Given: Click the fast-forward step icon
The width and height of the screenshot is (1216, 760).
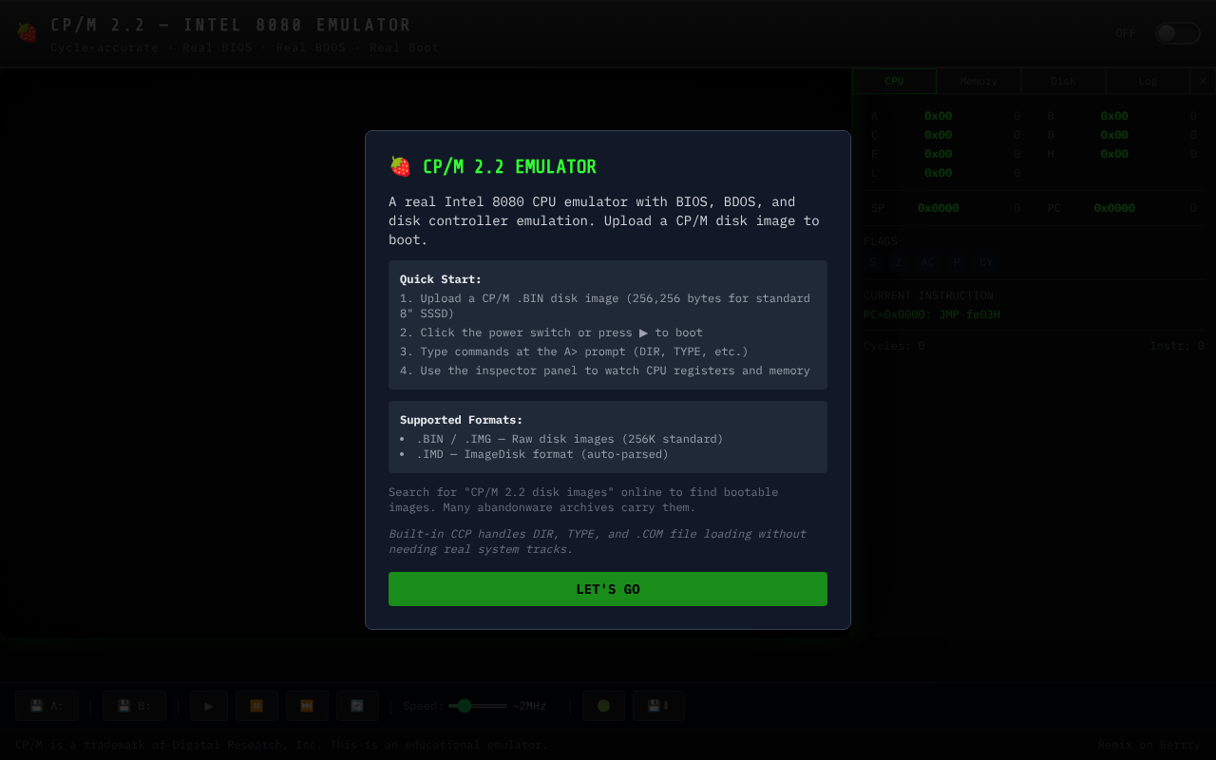Looking at the screenshot, I should tap(307, 706).
